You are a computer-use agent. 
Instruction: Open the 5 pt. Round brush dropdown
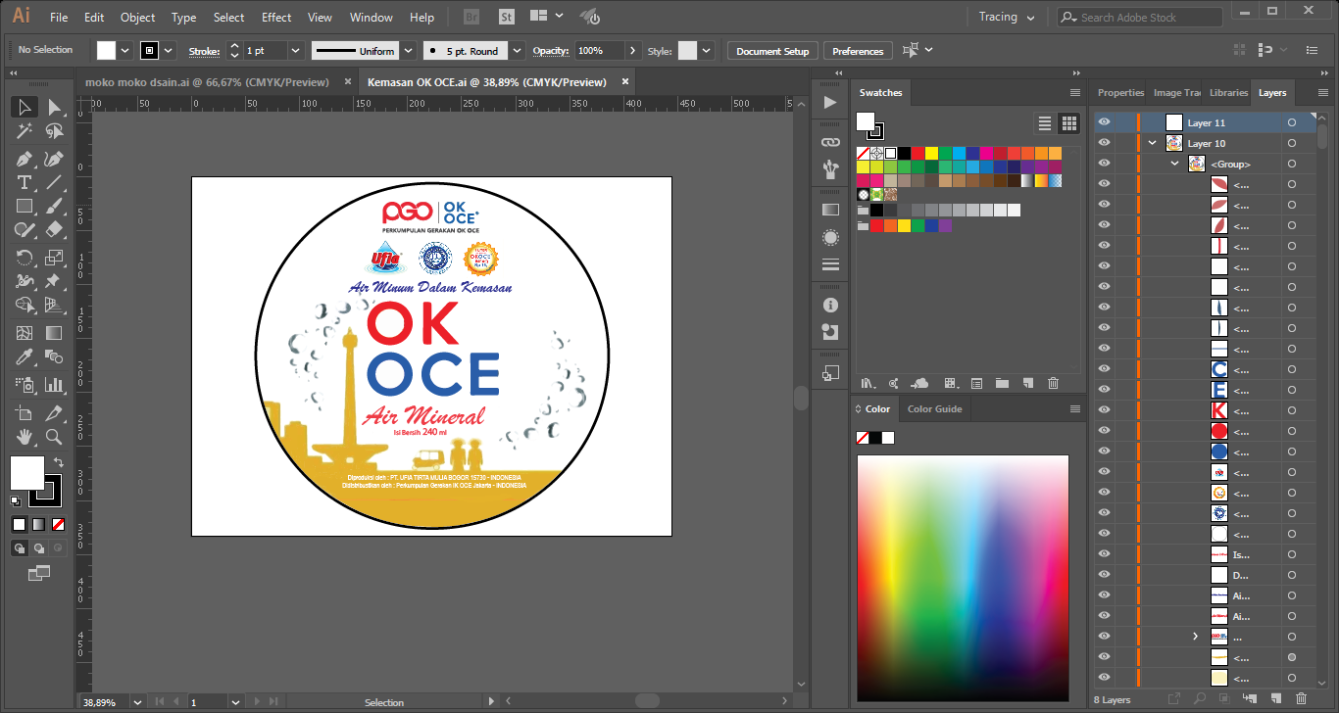[x=518, y=50]
